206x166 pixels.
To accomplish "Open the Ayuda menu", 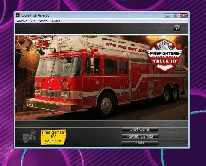I will (x=56, y=21).
